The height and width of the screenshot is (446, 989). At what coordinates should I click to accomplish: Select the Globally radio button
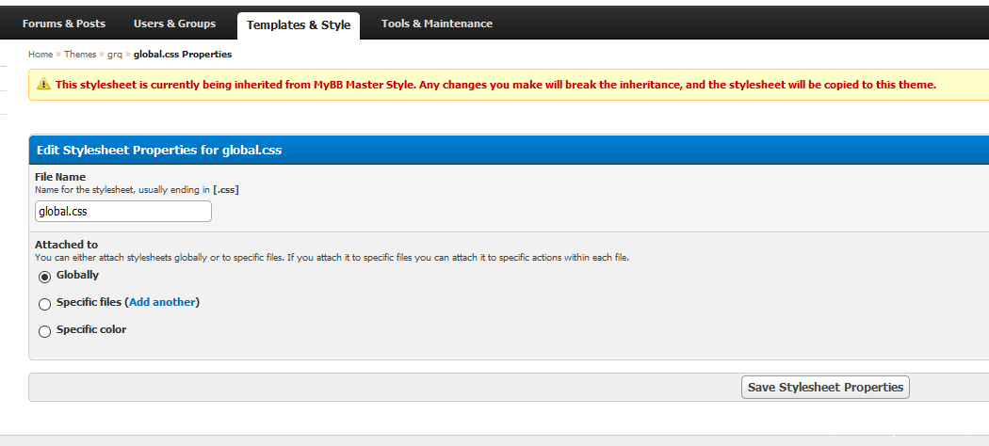(44, 277)
